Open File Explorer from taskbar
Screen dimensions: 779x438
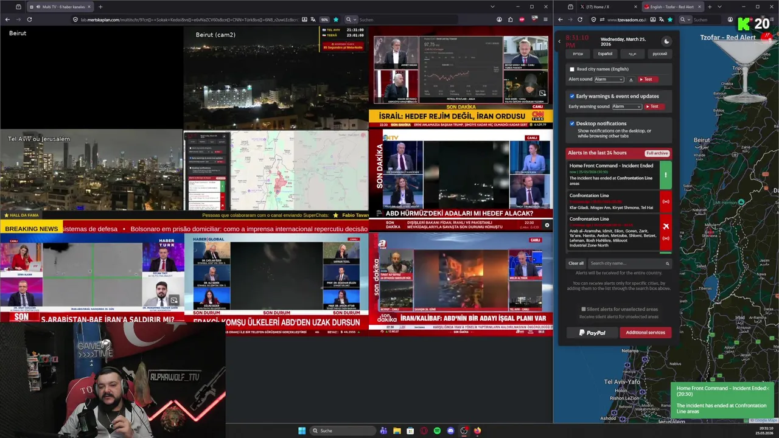pos(397,431)
